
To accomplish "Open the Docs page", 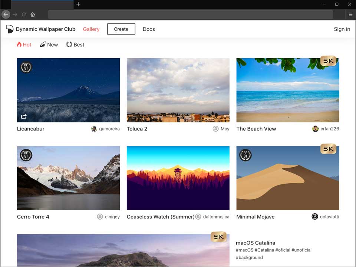I will [x=149, y=29].
